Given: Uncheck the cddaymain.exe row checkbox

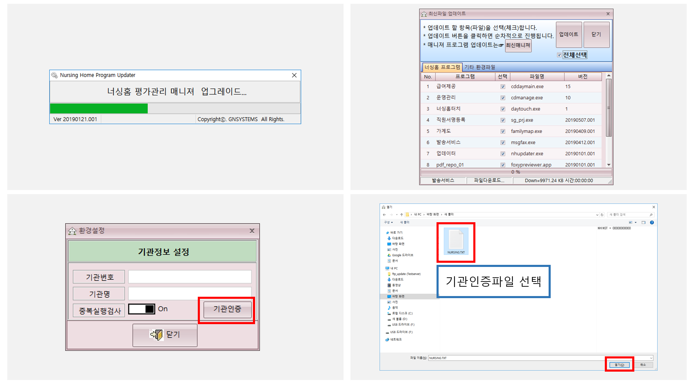Looking at the screenshot, I should pos(502,87).
